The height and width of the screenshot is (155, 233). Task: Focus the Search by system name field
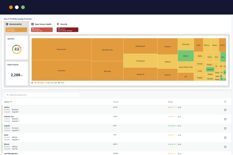click(x=42, y=95)
